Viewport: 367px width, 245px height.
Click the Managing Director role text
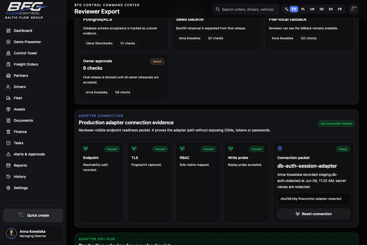[33, 236]
